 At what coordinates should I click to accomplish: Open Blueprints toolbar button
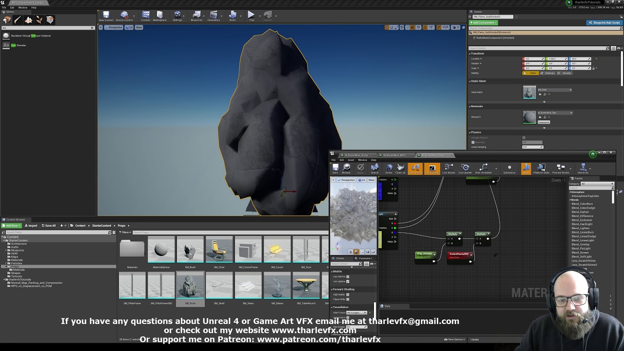(196, 17)
